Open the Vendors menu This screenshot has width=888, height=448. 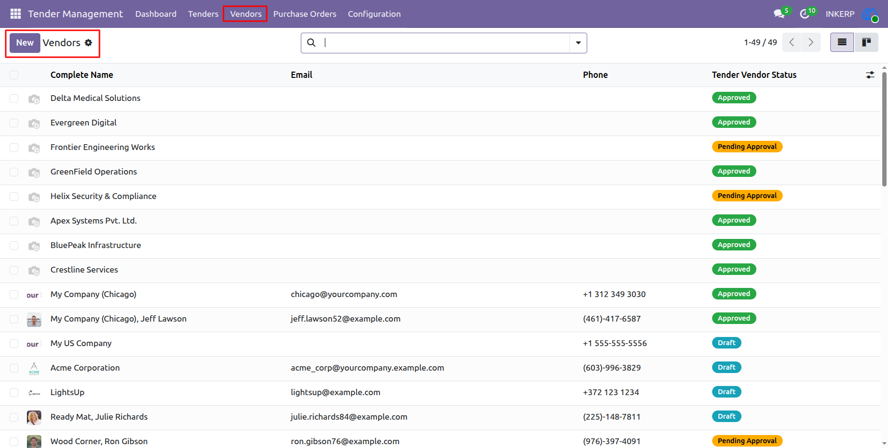[246, 14]
